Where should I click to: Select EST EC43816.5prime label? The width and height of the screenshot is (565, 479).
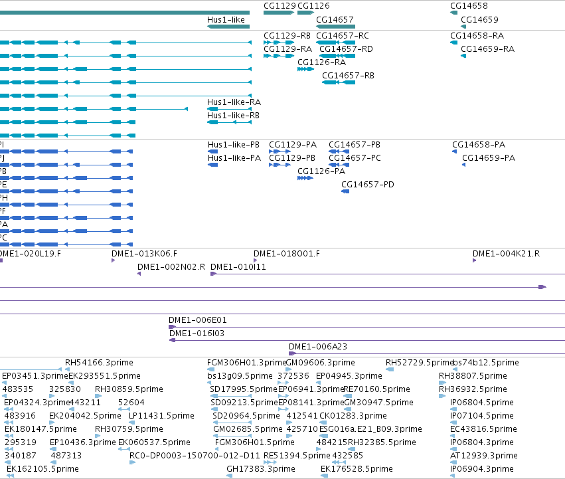483,429
